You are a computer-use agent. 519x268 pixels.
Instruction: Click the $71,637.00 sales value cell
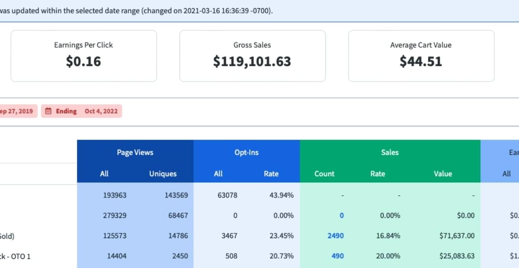[457, 236]
